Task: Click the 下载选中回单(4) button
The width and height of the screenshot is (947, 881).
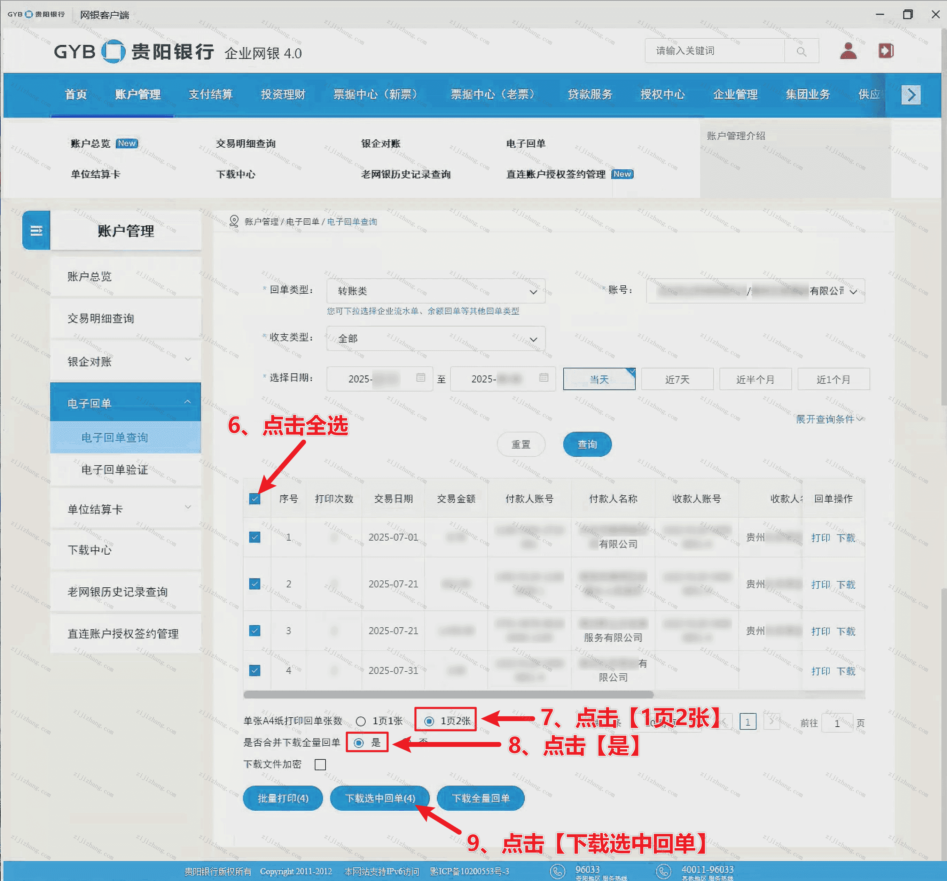Action: pos(379,798)
